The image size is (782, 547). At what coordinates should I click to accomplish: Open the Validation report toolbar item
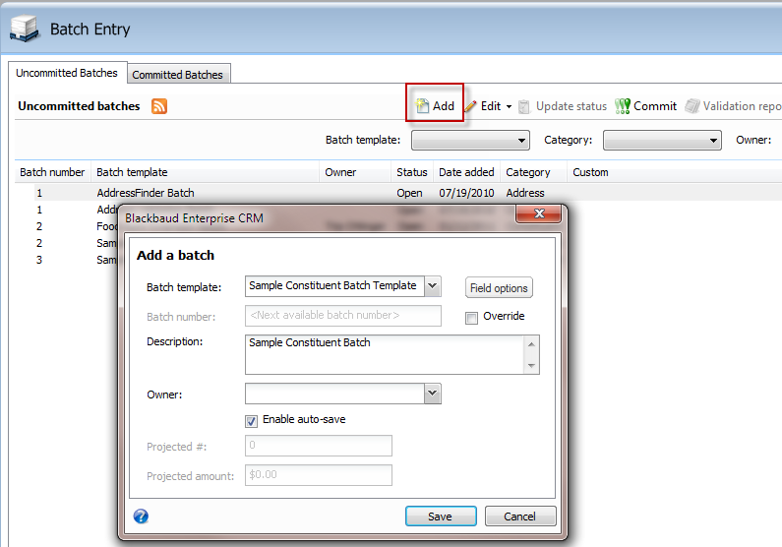click(x=733, y=105)
